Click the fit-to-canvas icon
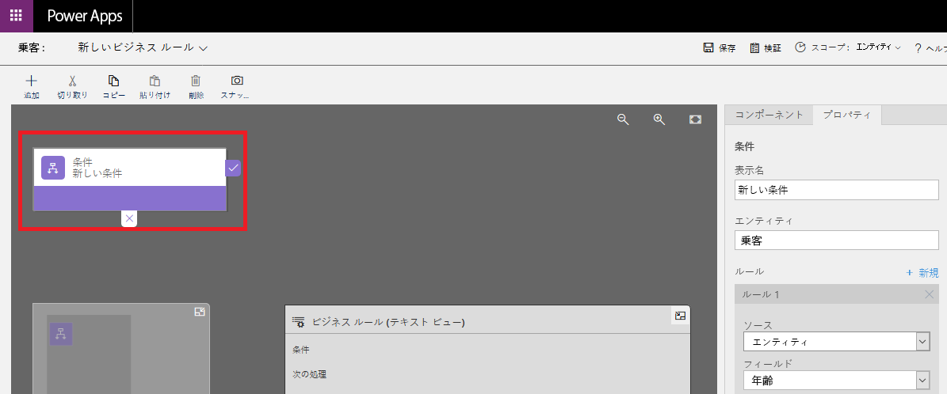947x394 pixels. coord(695,119)
